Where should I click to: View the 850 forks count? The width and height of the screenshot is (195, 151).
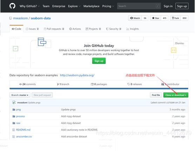tap(184, 18)
